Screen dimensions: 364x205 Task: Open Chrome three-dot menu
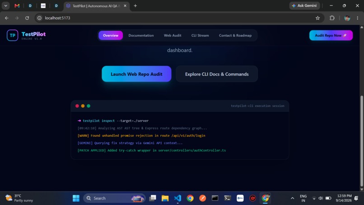358,18
